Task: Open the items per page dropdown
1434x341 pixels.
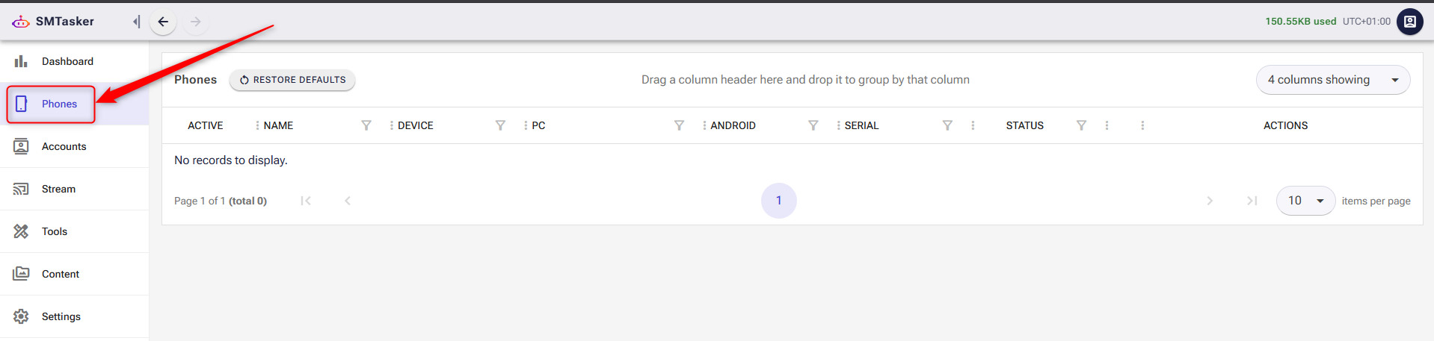Action: tap(1305, 201)
